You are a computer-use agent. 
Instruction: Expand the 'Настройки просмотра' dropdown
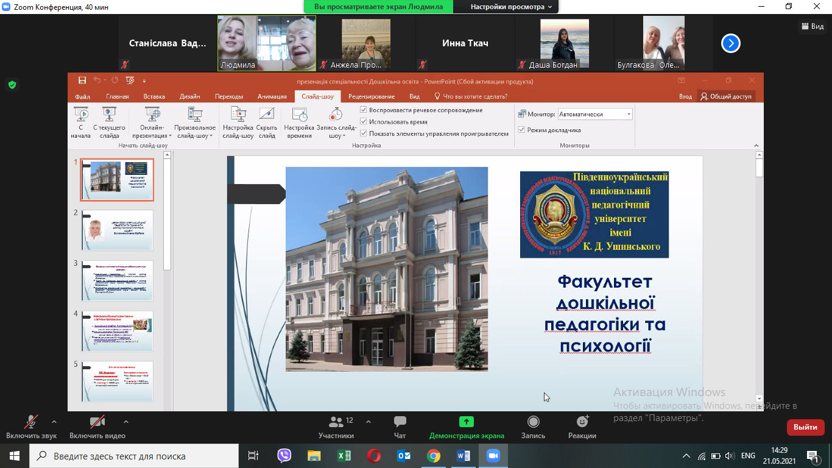(511, 7)
